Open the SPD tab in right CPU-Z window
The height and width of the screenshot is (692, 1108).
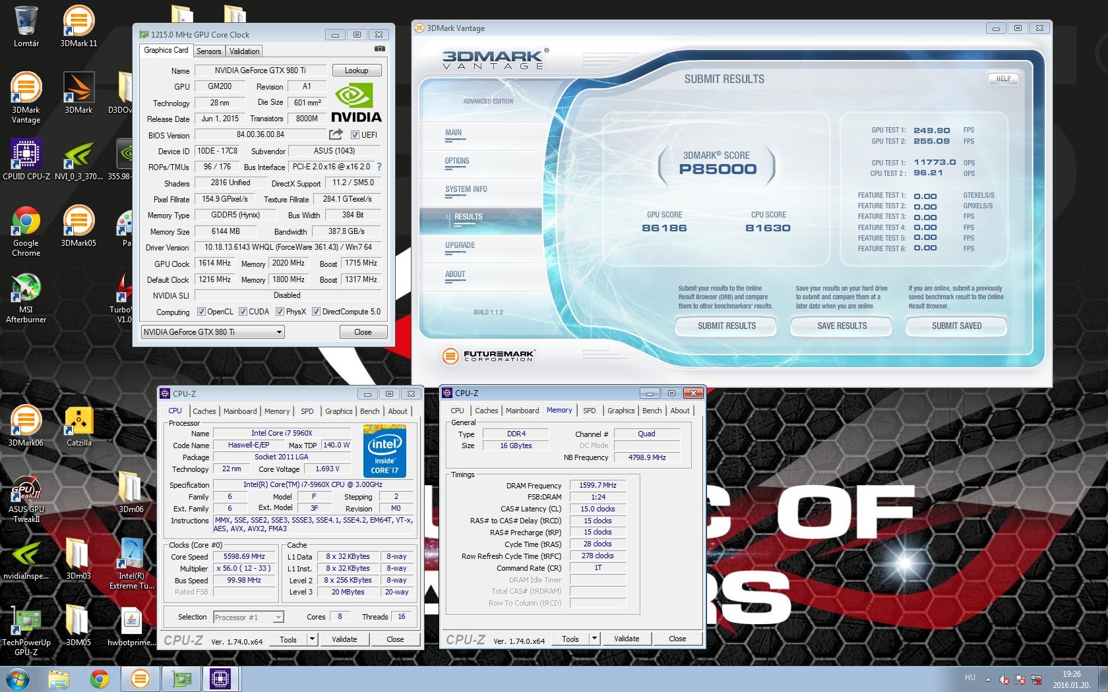(x=590, y=411)
